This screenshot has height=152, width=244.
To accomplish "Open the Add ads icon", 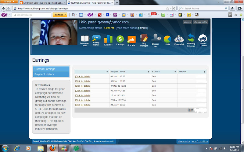I will click(131, 41).
